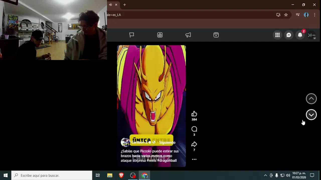Open Chrome three-dot menu
The height and width of the screenshot is (180, 321).
pyautogui.click(x=314, y=15)
